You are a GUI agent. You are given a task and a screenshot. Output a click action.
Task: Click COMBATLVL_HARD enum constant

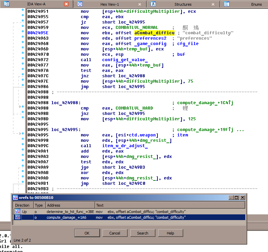[x=134, y=108]
